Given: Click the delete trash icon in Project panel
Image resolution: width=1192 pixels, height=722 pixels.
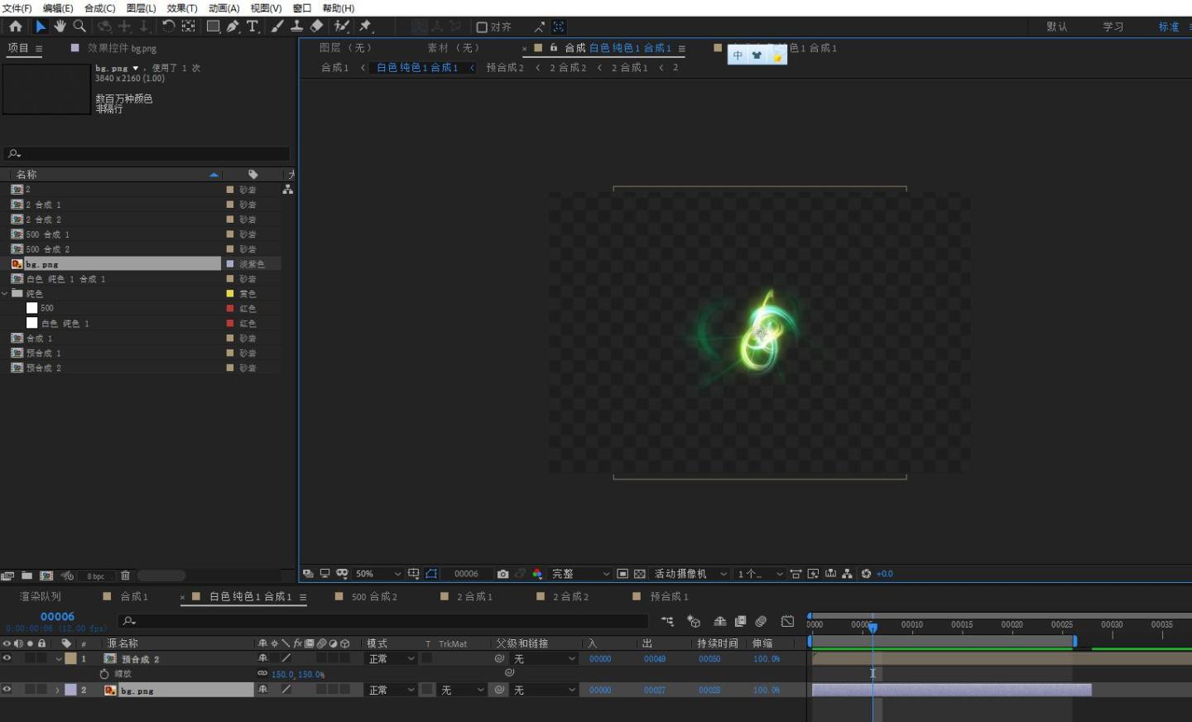Looking at the screenshot, I should click(x=125, y=575).
